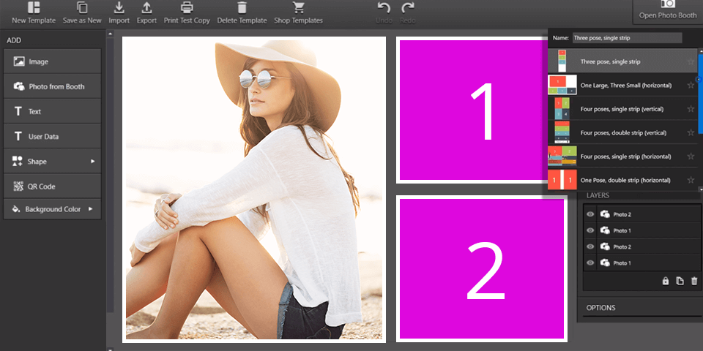Open Shop Templates cart

[298, 7]
